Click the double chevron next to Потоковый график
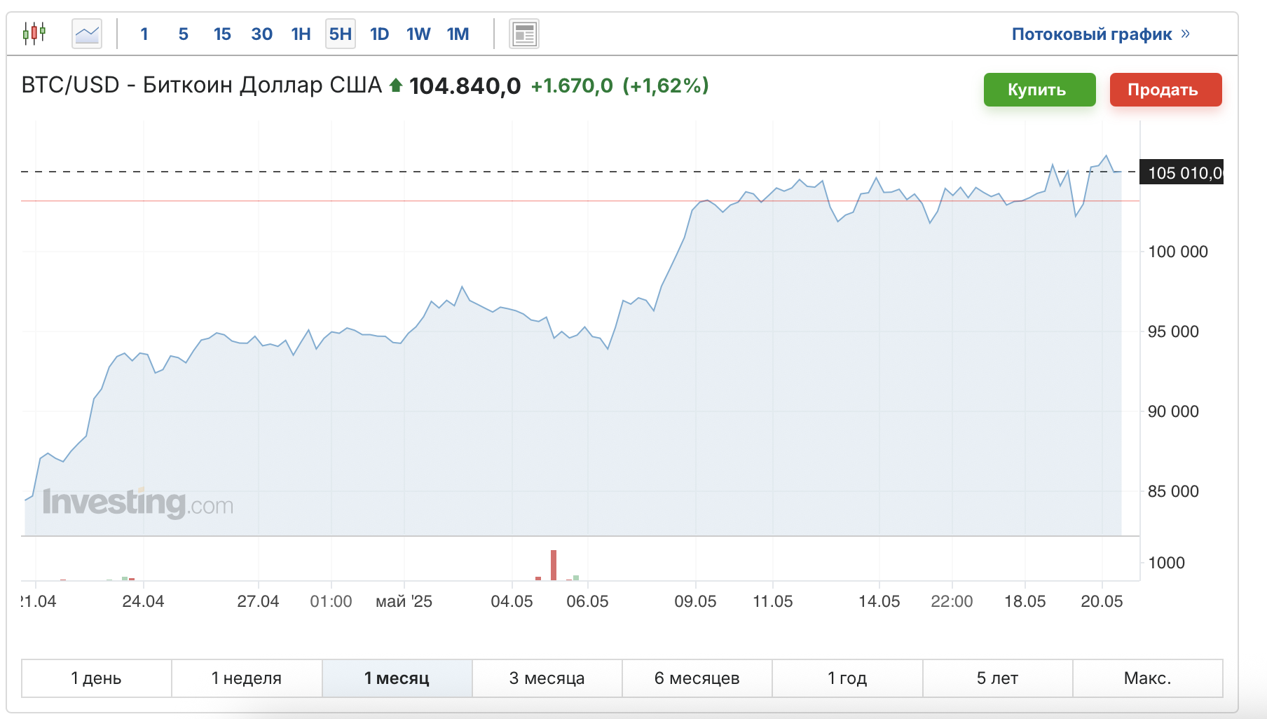 coord(1185,34)
